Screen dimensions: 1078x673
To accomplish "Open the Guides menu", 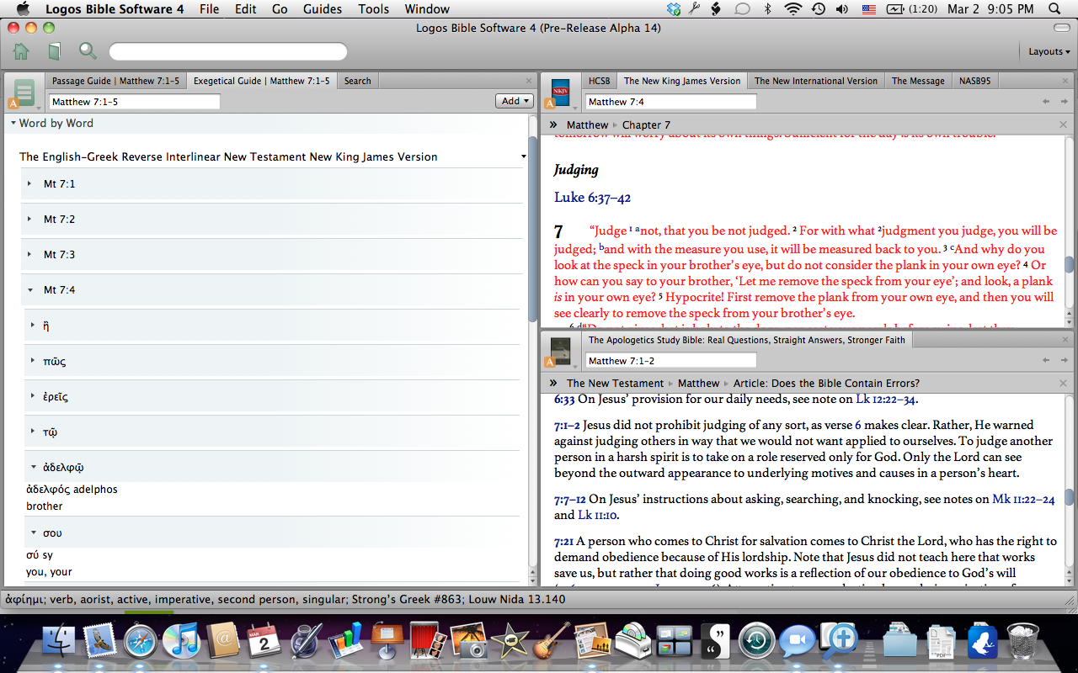I will tap(323, 9).
